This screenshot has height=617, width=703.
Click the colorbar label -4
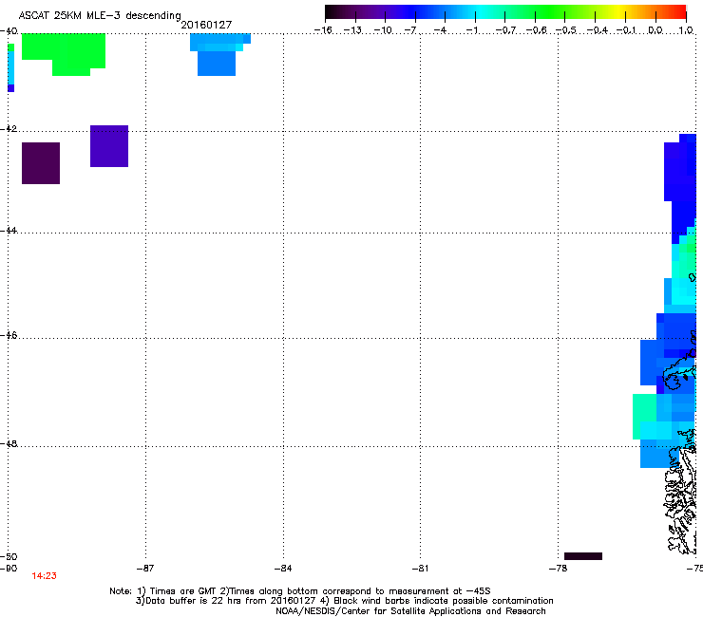(x=440, y=30)
